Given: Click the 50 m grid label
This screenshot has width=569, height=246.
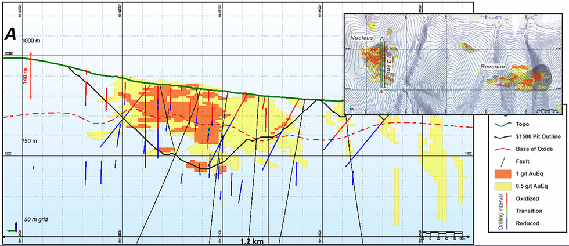Looking at the screenshot, I should point(37,219).
